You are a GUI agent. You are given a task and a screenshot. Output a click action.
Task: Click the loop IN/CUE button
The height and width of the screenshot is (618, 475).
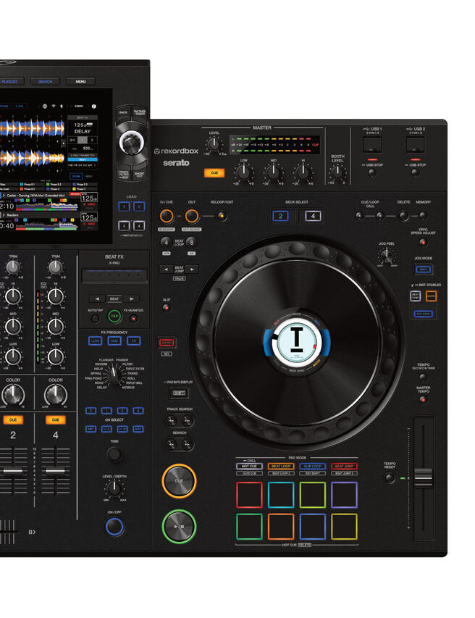click(x=167, y=216)
